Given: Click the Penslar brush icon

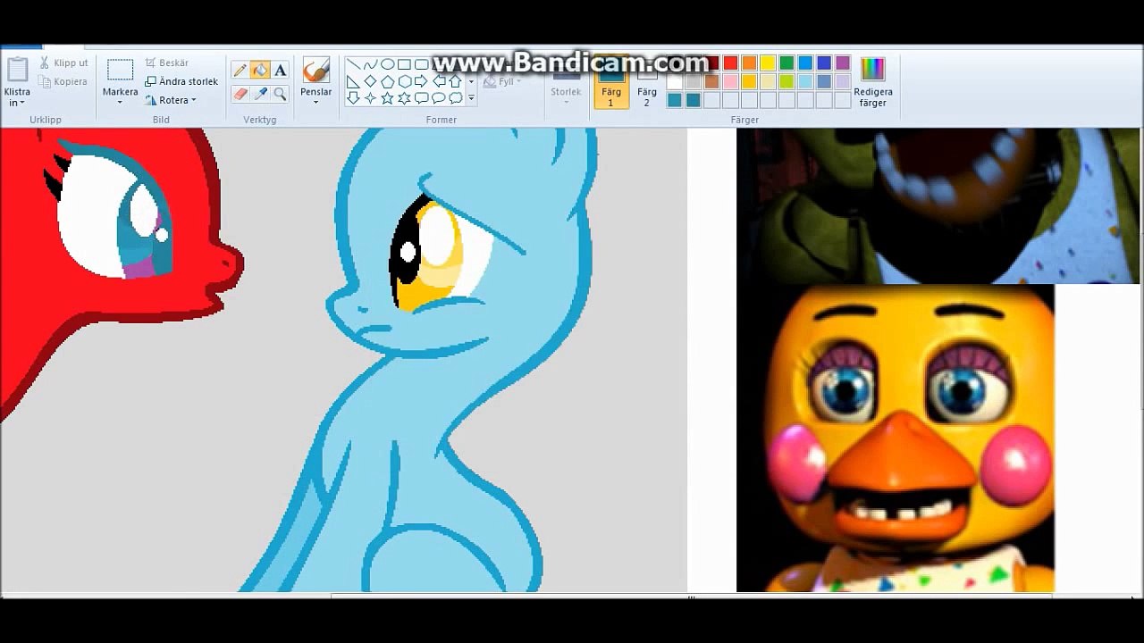Looking at the screenshot, I should pyautogui.click(x=315, y=70).
